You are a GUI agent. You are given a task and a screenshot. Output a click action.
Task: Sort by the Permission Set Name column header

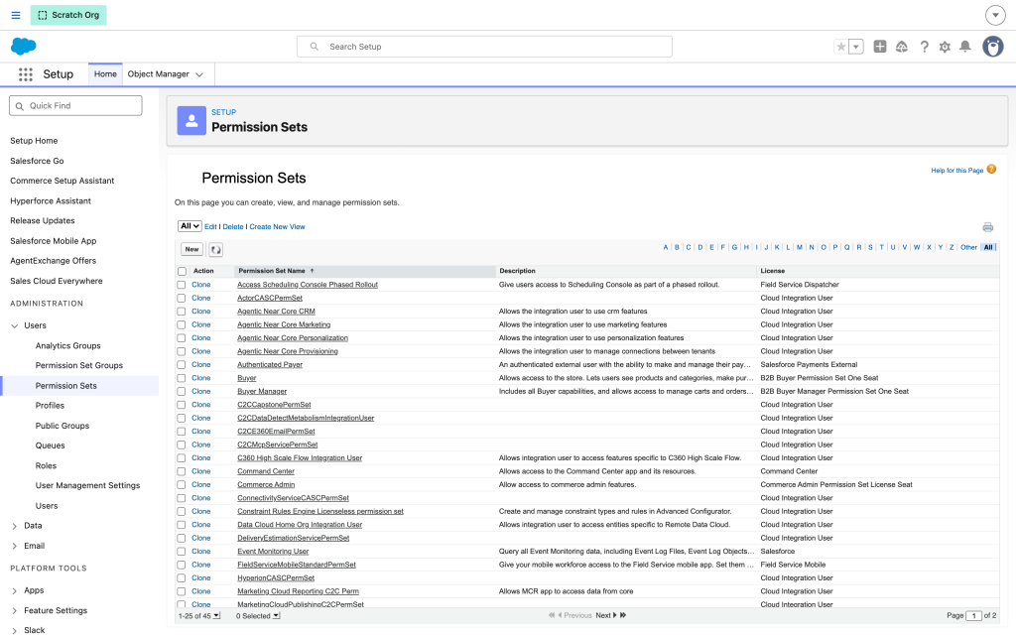pos(272,271)
